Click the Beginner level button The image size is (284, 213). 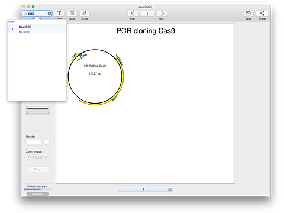click(38, 194)
